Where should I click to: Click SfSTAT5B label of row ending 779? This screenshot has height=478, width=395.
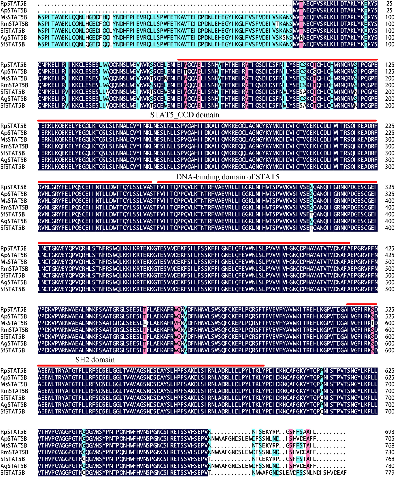pyautogui.click(x=13, y=473)
